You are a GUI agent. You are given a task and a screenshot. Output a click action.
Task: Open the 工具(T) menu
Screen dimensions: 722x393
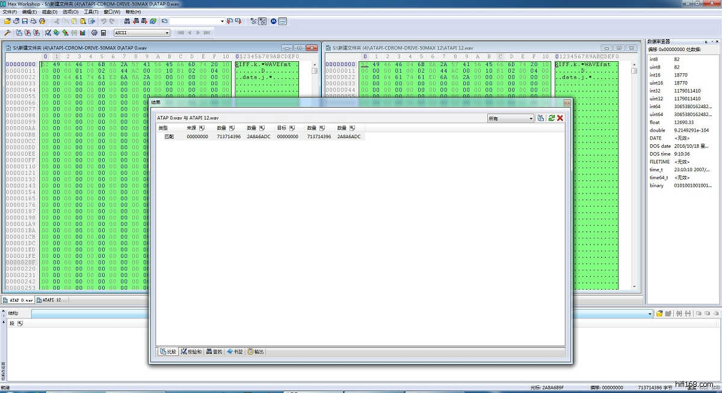pyautogui.click(x=91, y=11)
